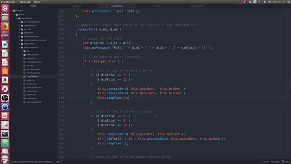Image resolution: width=291 pixels, height=164 pixels.
Task: Change the JavaScript grammar in status bar
Action: 275,162
